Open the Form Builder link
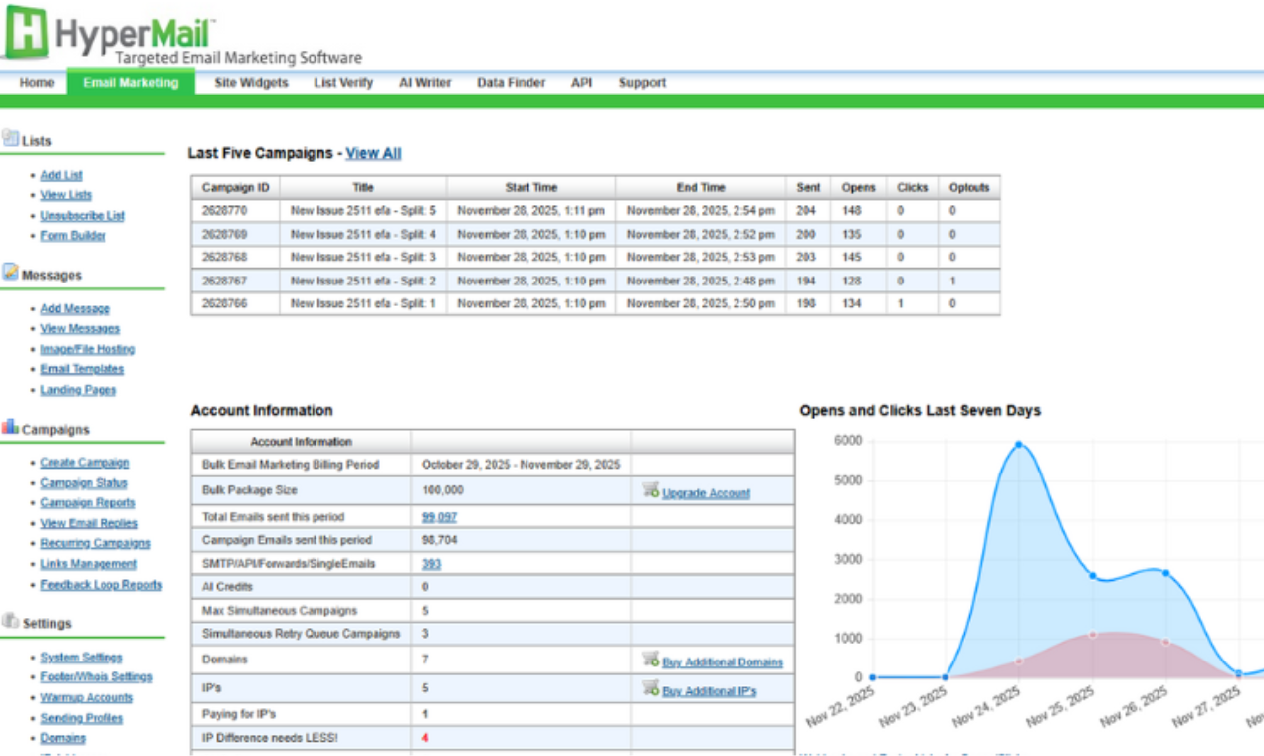1264x756 pixels. coord(73,236)
